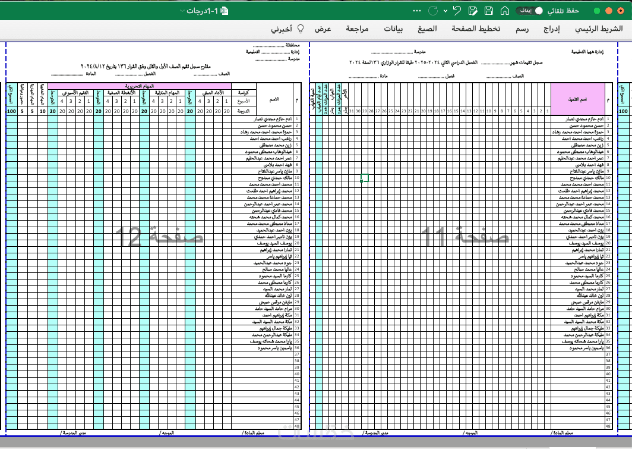Select معلم المادة footer on page 12
The width and height of the screenshot is (632, 449).
click(252, 433)
